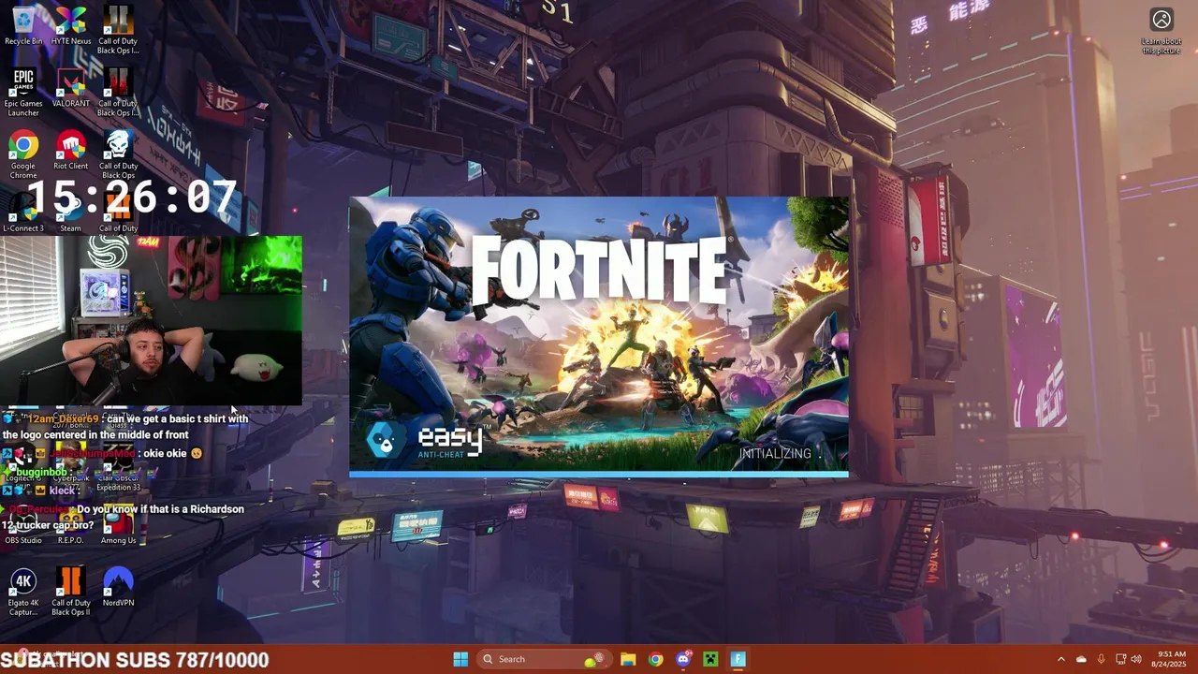Select the Elgato 4K Capture shortcut
This screenshot has height=674, width=1198.
pyautogui.click(x=23, y=593)
